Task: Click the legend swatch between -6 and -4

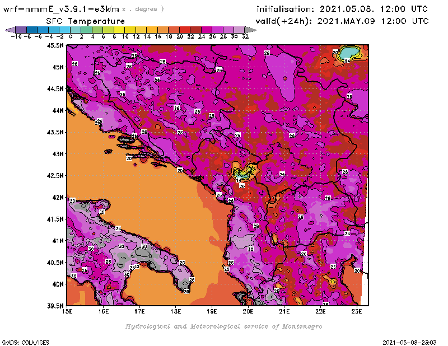Action: tap(43, 30)
